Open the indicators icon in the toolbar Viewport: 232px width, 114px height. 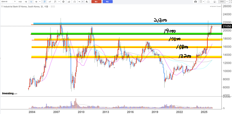[69, 2]
